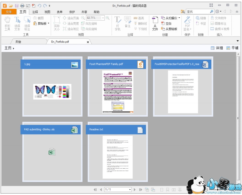Screen dimensions: 242x195
Task: Open the From Scanner (从扫描仪) dropdown
Action: click(x=179, y=18)
